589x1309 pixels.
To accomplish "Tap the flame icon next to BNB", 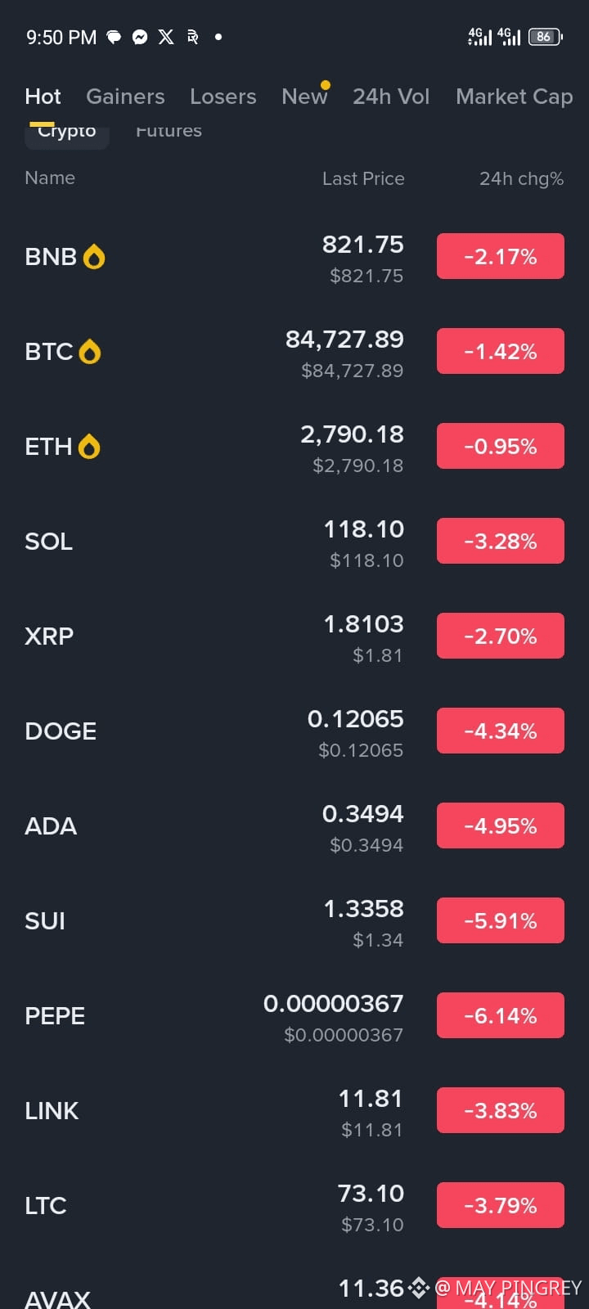I will tap(94, 257).
